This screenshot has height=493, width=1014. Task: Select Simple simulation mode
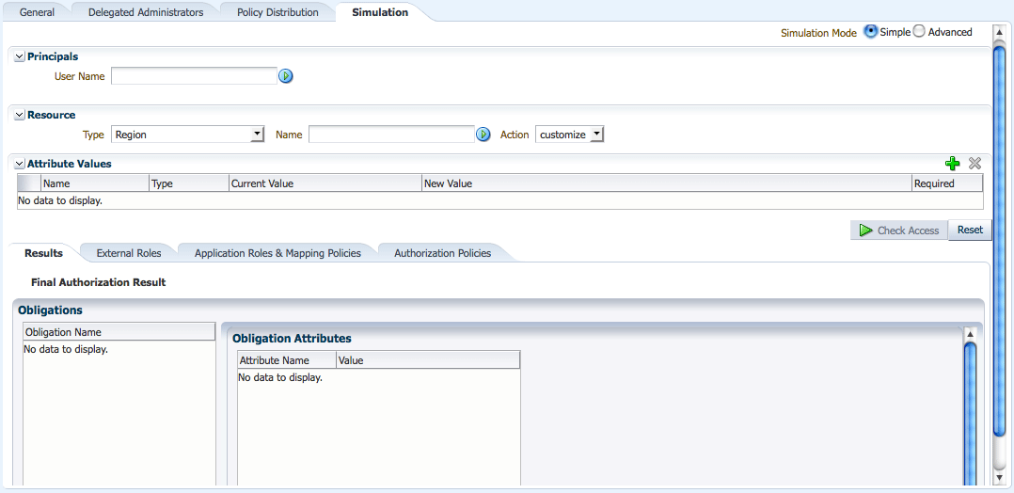tap(871, 32)
